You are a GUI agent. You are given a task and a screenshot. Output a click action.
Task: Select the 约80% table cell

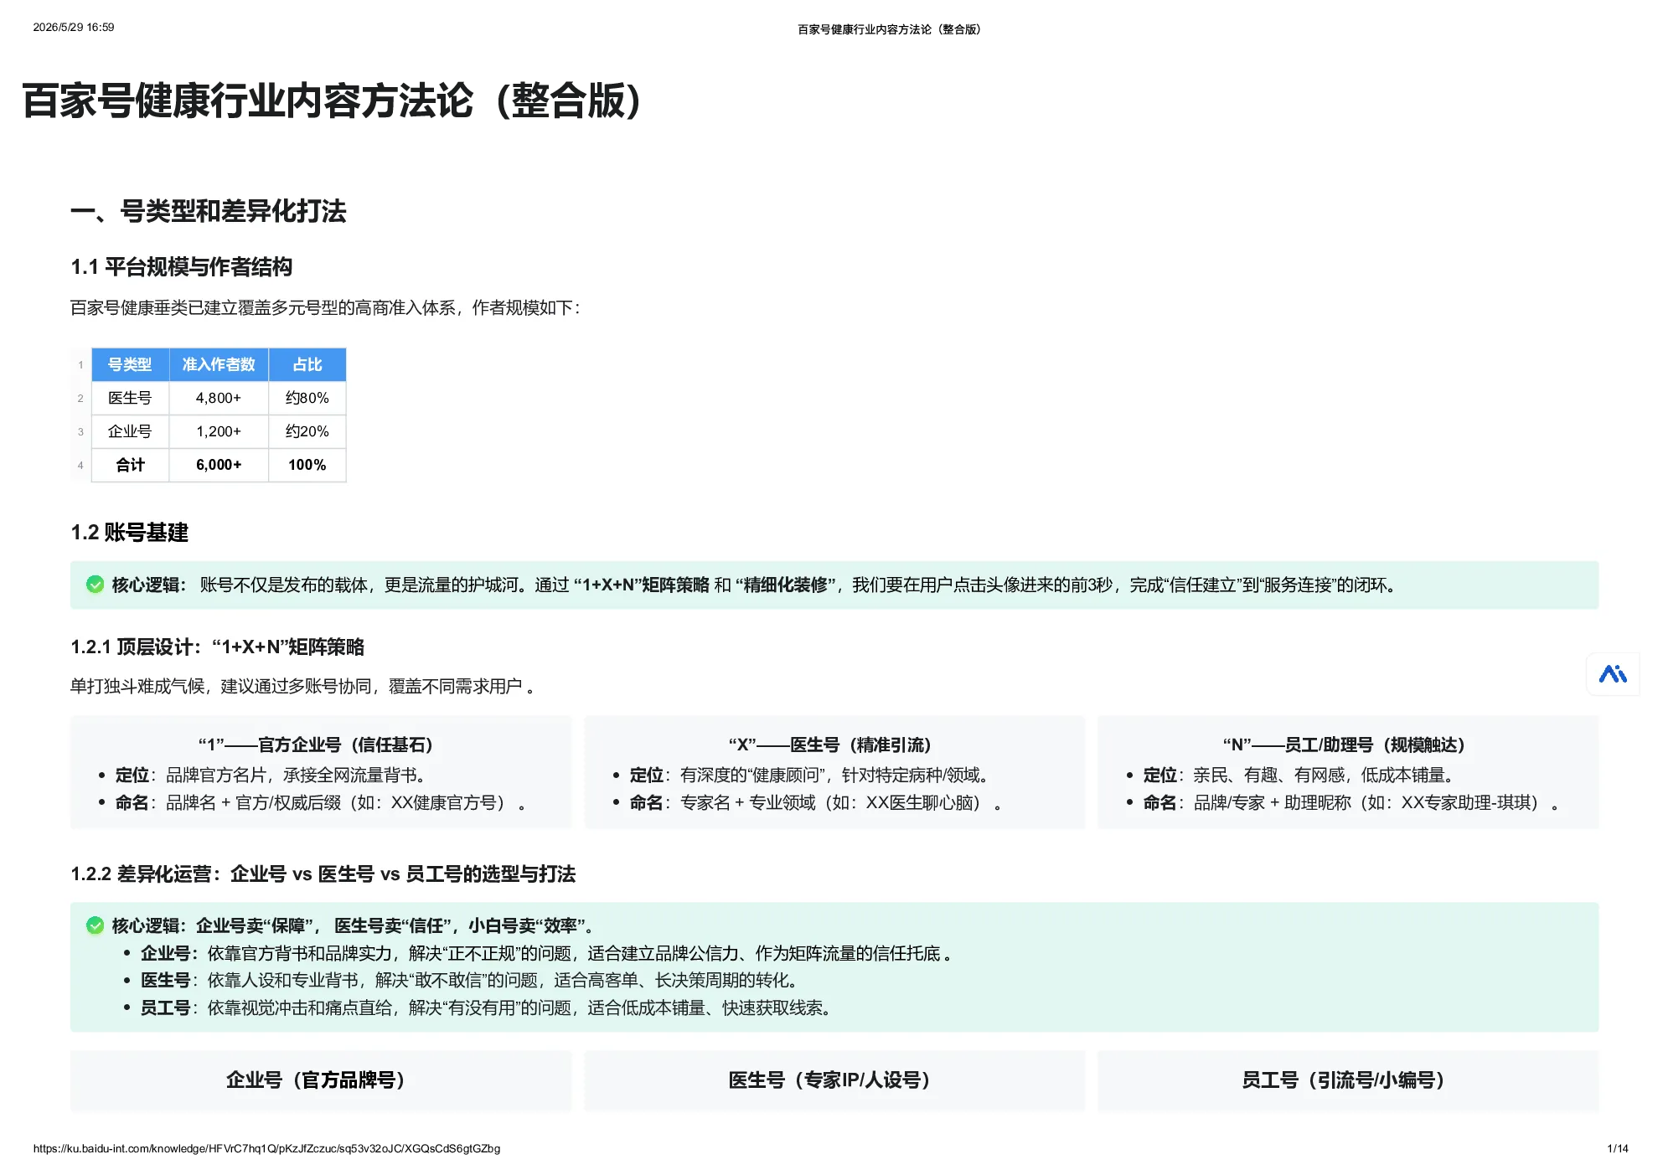[307, 398]
